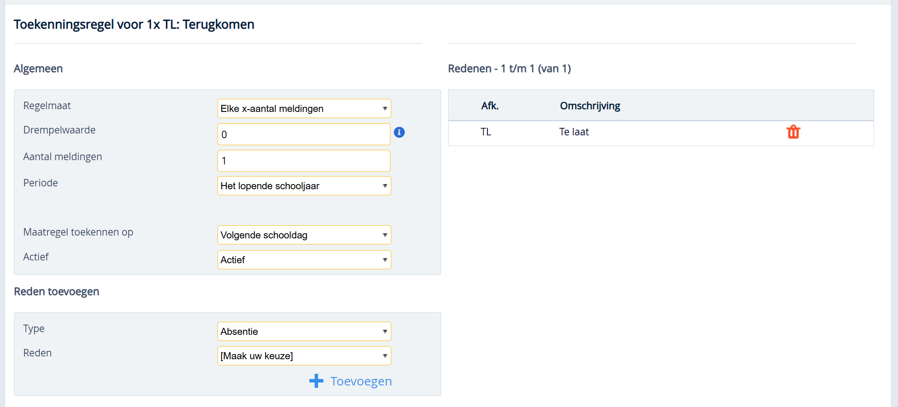Click the Toekenningsregel page title
This screenshot has height=407, width=898.
coord(134,24)
